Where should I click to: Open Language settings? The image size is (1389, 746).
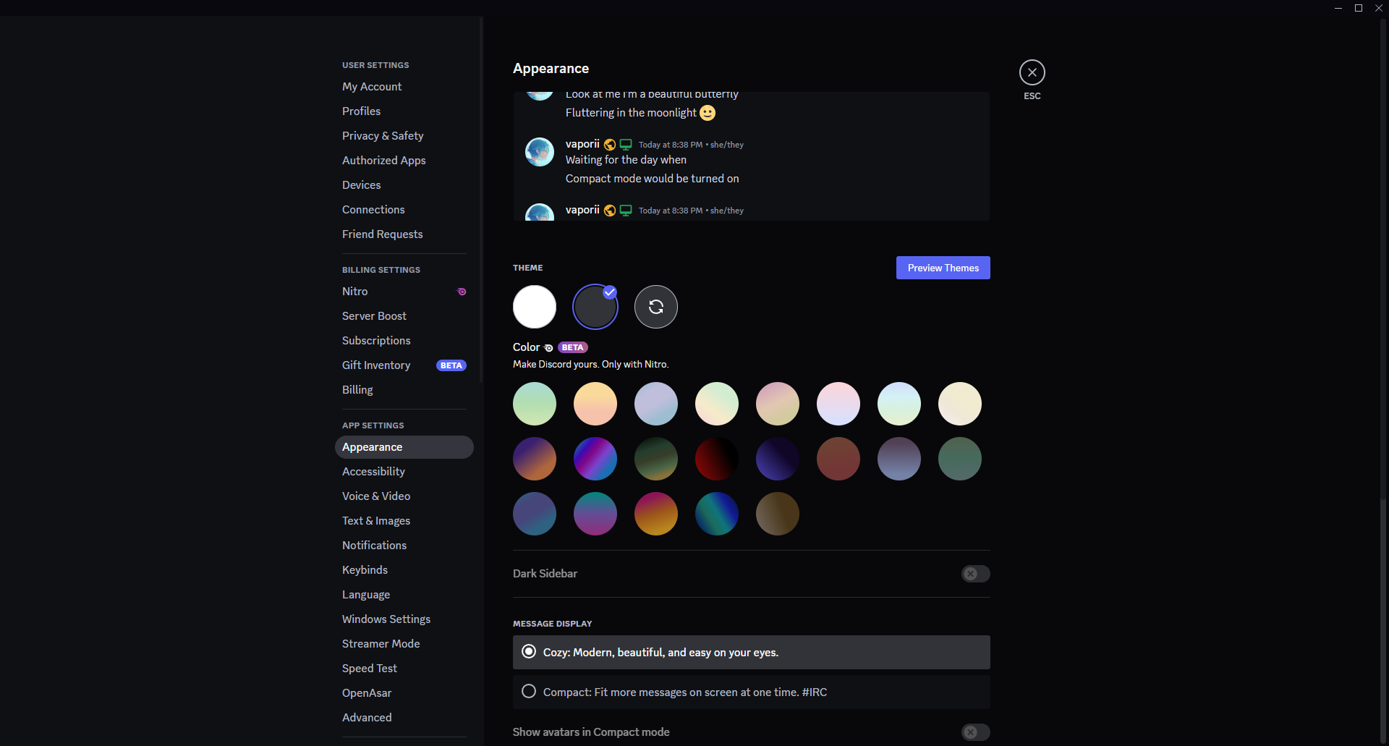(x=404, y=595)
